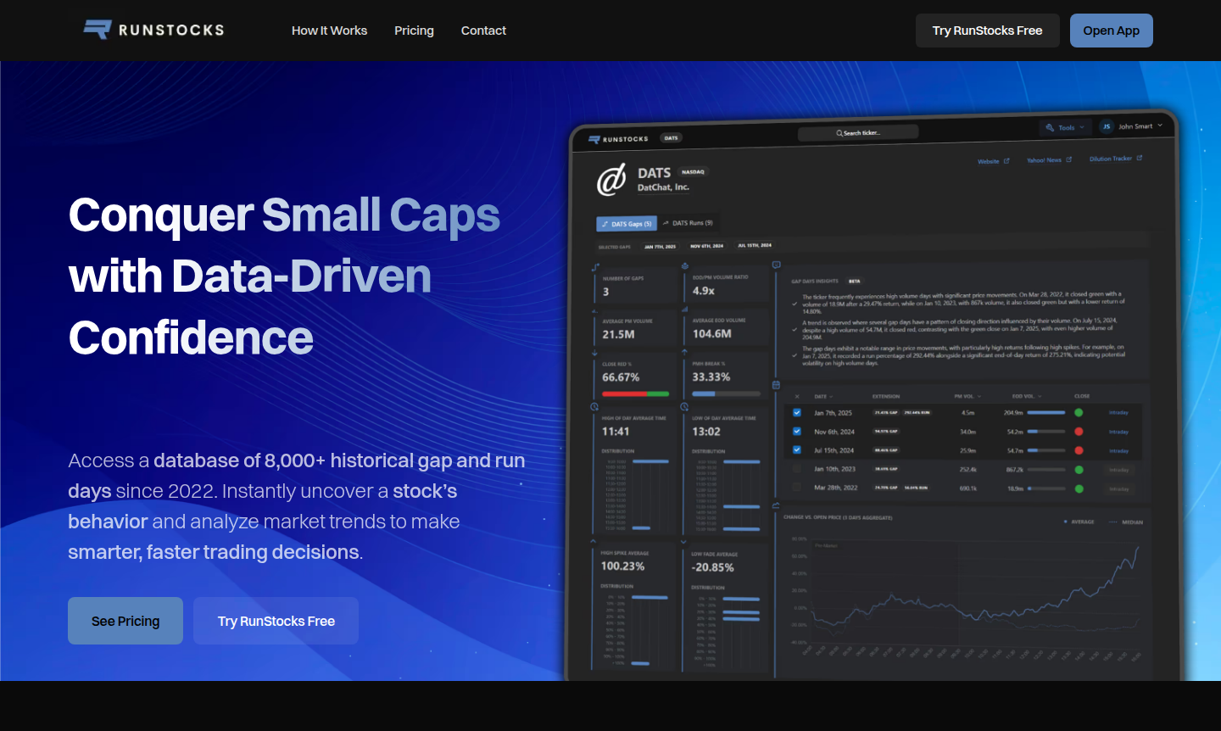Image resolution: width=1221 pixels, height=731 pixels.
Task: Open the Tools dropdown in the mockup
Action: tap(1067, 128)
